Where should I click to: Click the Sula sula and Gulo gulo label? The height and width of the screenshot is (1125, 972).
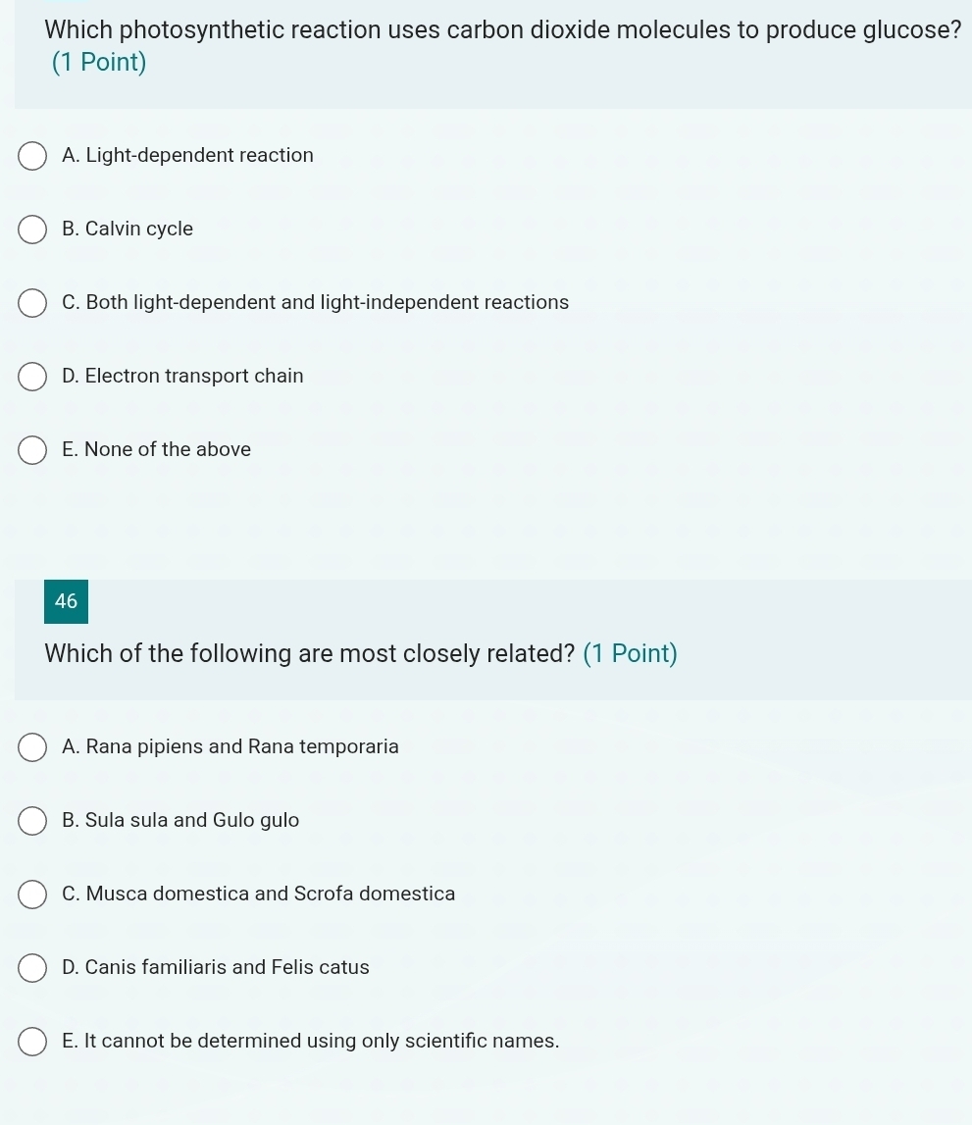[180, 820]
